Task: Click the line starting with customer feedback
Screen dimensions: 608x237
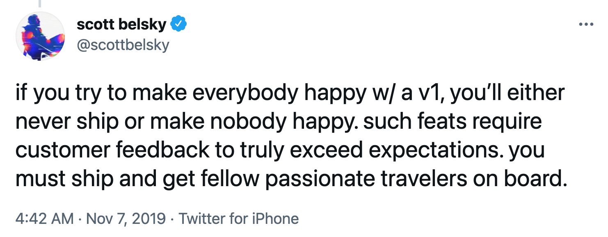Action: (x=280, y=150)
